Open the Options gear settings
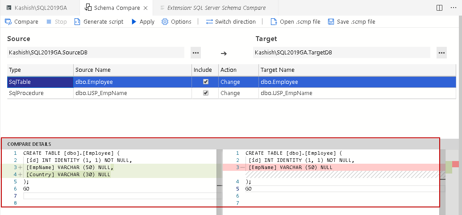The width and height of the screenshot is (462, 215). [165, 21]
